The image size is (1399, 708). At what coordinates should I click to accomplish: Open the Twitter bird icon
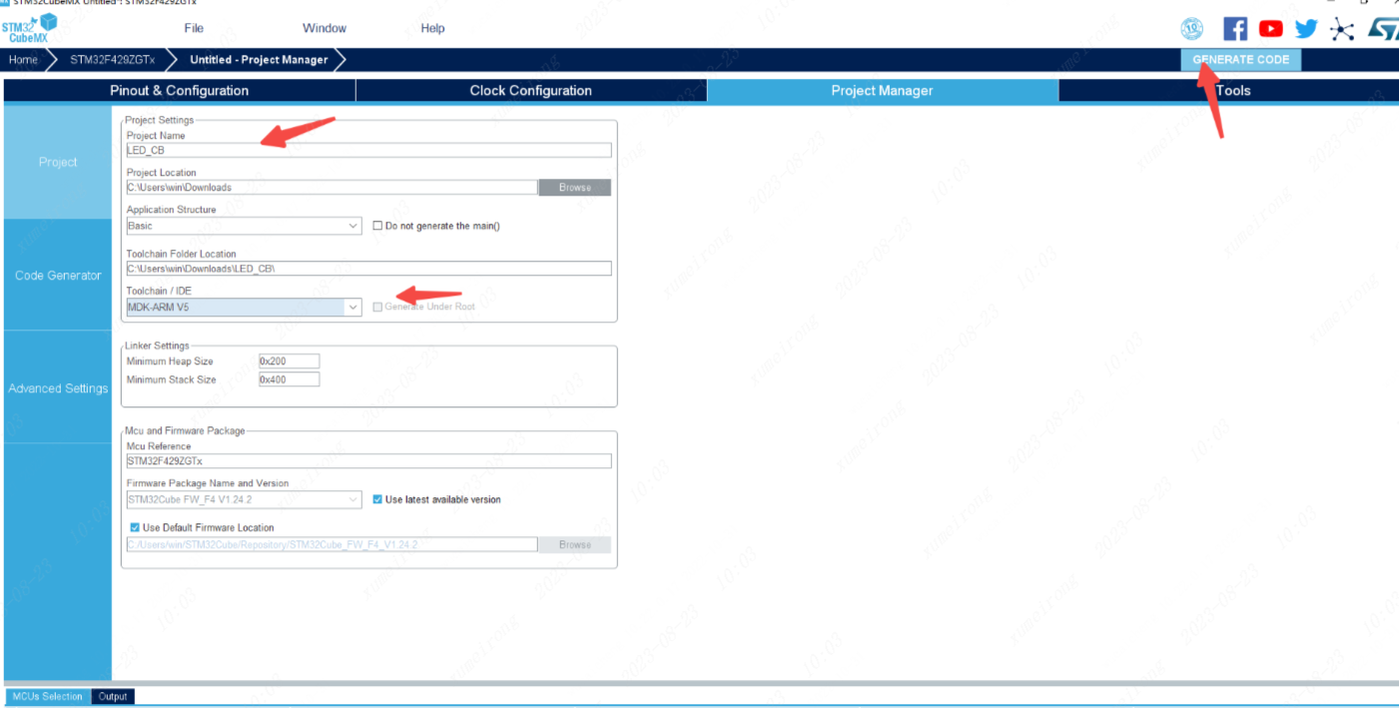1306,28
